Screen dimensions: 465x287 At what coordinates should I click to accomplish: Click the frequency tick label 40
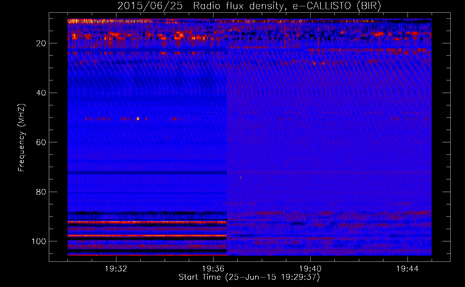[x=41, y=93]
